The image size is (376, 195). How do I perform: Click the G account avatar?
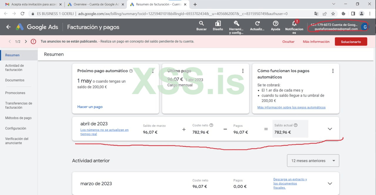point(365,27)
